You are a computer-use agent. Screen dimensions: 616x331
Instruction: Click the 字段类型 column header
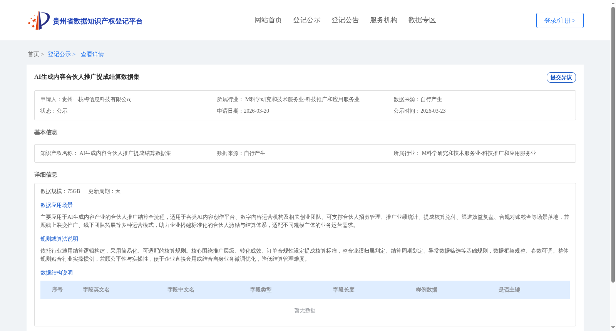pyautogui.click(x=261, y=289)
